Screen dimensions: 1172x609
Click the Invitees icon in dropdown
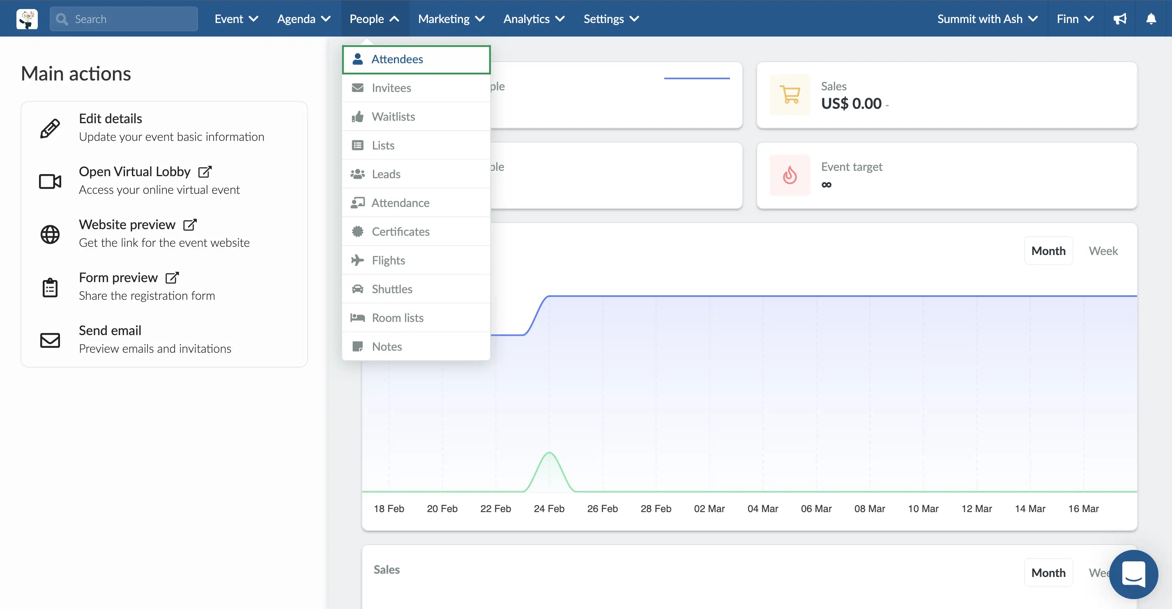(x=357, y=87)
